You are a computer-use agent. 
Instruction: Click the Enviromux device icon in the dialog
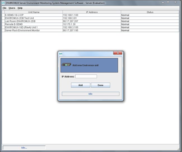click(x=66, y=65)
